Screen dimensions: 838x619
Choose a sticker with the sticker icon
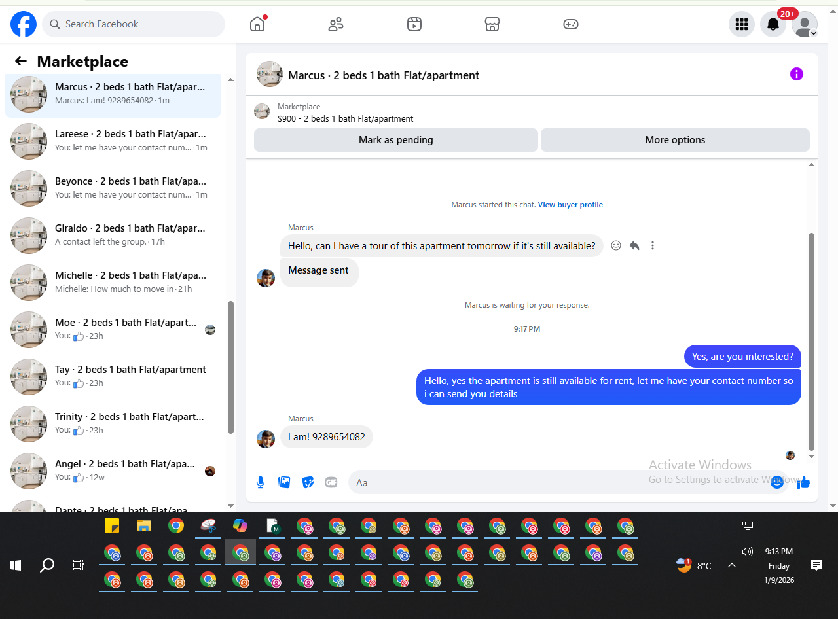pyautogui.click(x=308, y=482)
